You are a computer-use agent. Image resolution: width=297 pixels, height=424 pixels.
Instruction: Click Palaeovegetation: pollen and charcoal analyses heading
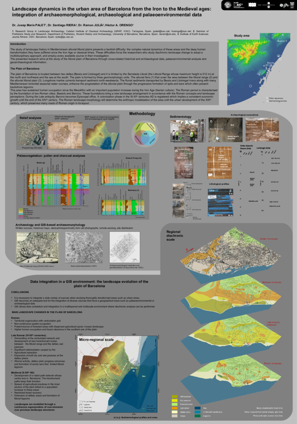point(51,156)
